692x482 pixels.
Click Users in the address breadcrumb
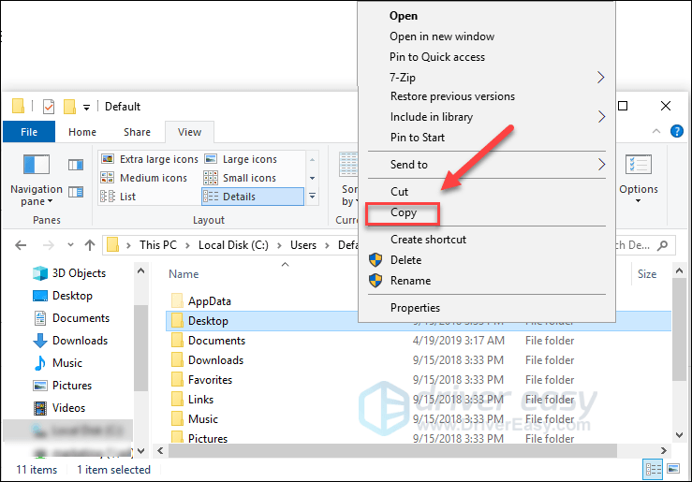[x=302, y=245]
